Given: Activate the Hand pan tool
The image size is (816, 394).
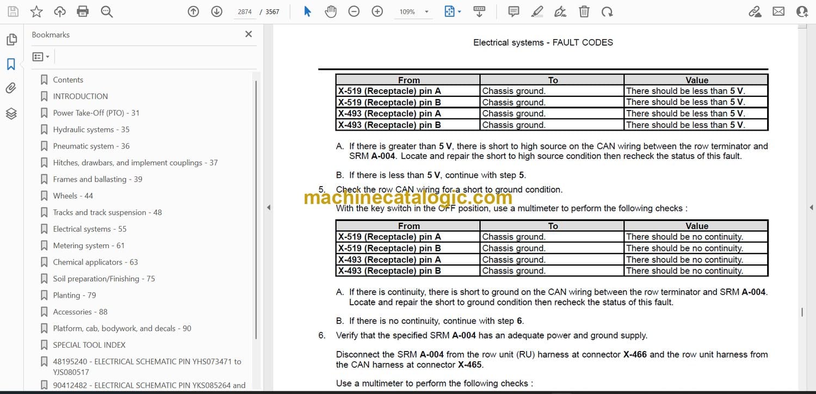Looking at the screenshot, I should coord(331,11).
